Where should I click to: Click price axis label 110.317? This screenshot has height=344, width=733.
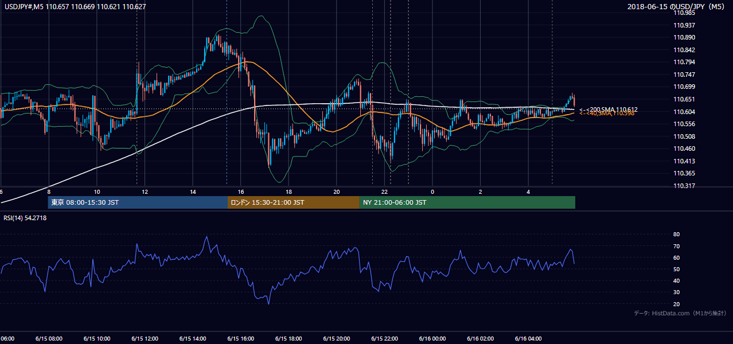coord(684,186)
